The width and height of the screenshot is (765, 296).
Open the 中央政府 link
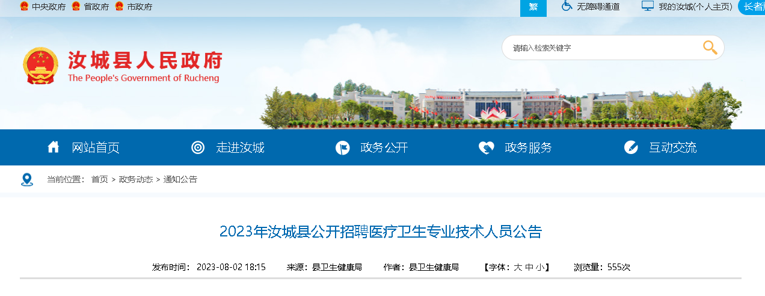(x=49, y=7)
